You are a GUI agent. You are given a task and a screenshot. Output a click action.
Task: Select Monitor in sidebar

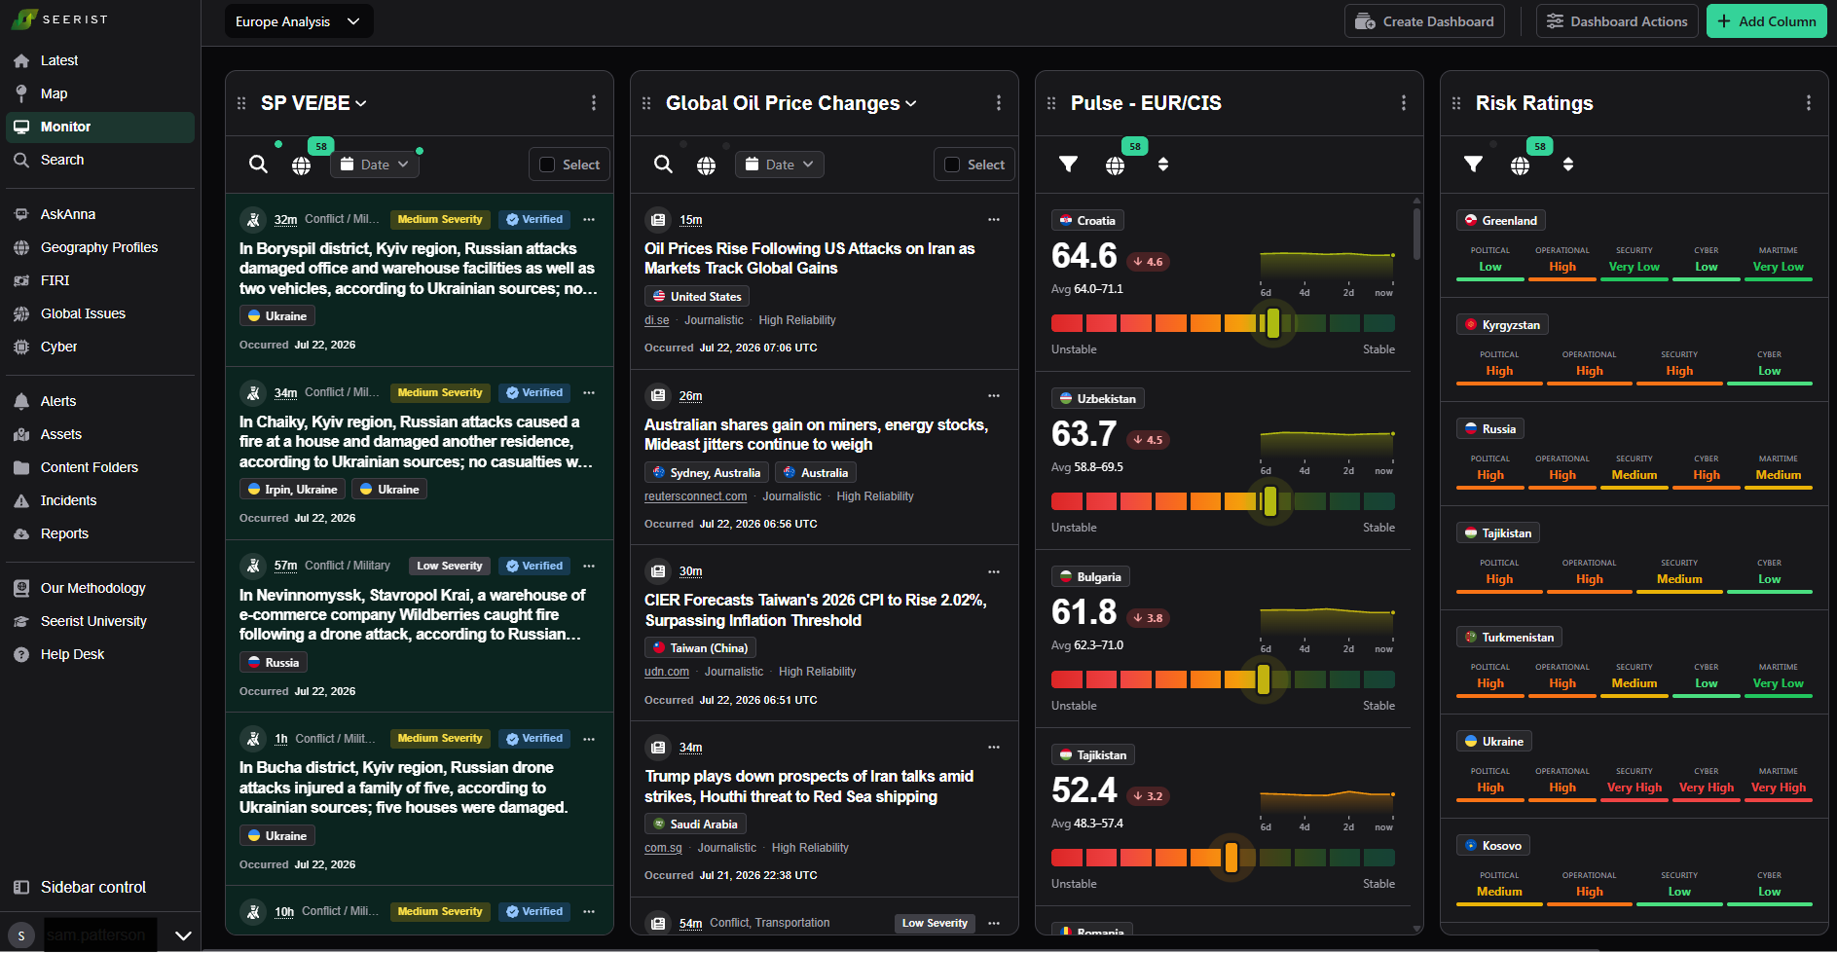point(100,127)
